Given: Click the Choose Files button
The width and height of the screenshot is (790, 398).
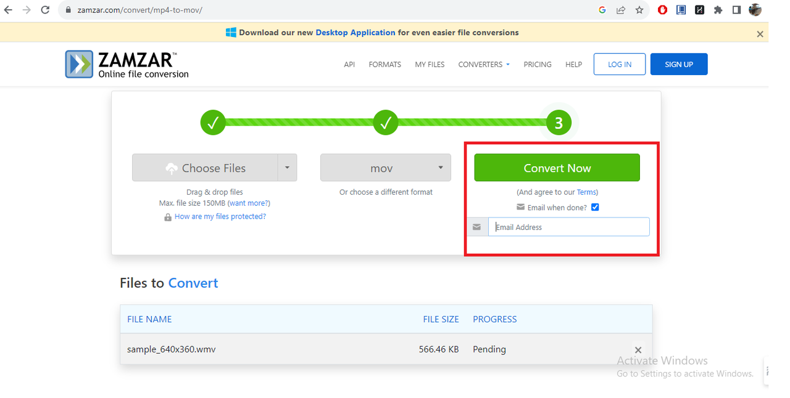Looking at the screenshot, I should [206, 168].
